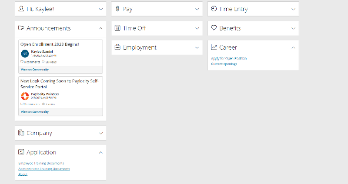Click the chart icon for Career
348x184 pixels.
tap(214, 47)
